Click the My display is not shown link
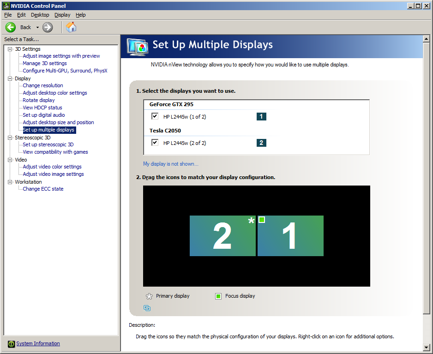The width and height of the screenshot is (433, 354). click(171, 164)
